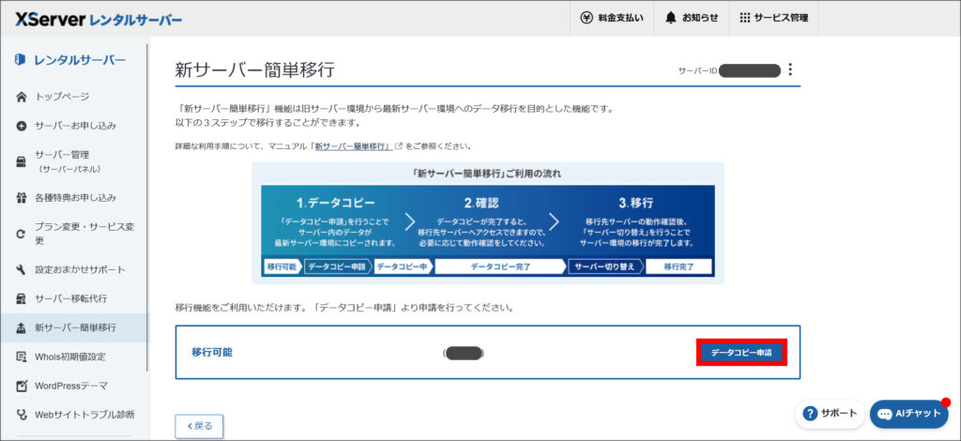
Task: Select 新サーバー簡単移行 in the sidebar
Action: pyautogui.click(x=73, y=327)
